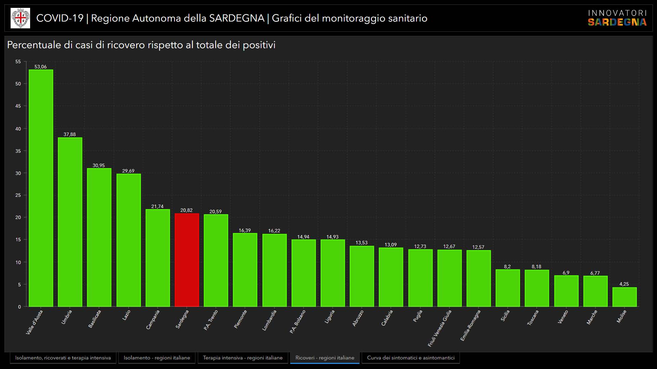Select the Umbria bar in chart
This screenshot has width=657, height=369.
pos(70,222)
